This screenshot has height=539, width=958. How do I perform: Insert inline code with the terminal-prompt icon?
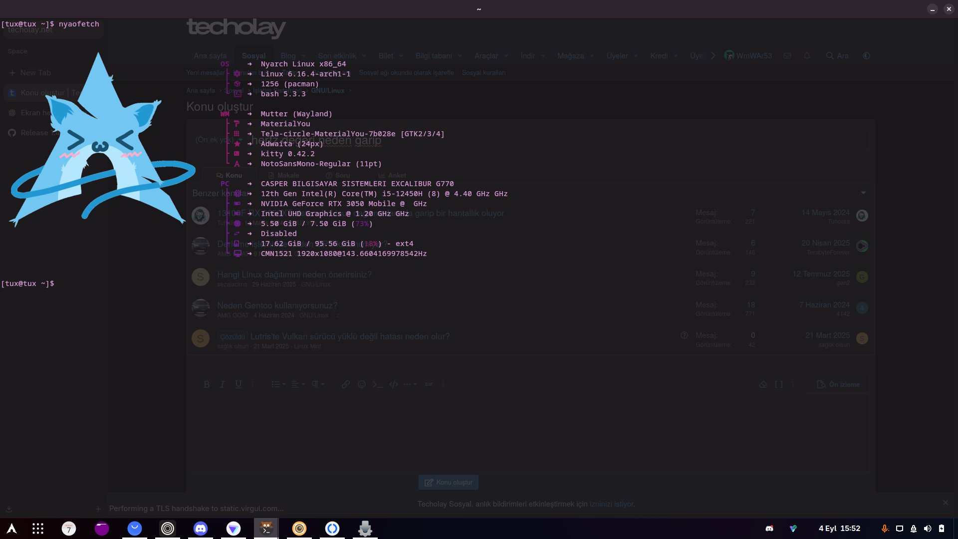click(378, 384)
